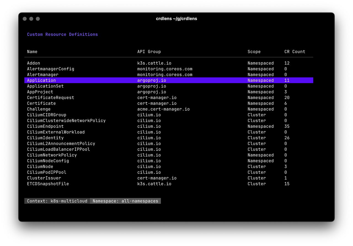Sort by the Scope column

point(254,52)
